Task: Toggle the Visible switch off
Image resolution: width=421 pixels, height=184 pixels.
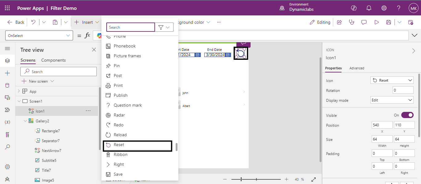Action: coord(407,115)
